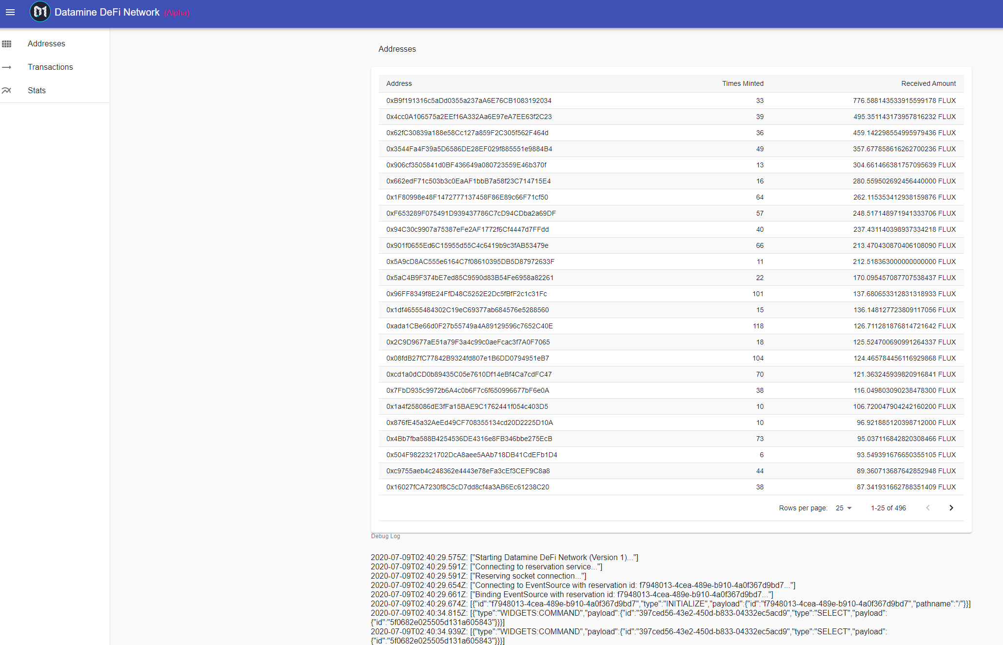Click amount 776.588143533915599178 FLUX
This screenshot has height=645, width=1003.
tap(905, 101)
